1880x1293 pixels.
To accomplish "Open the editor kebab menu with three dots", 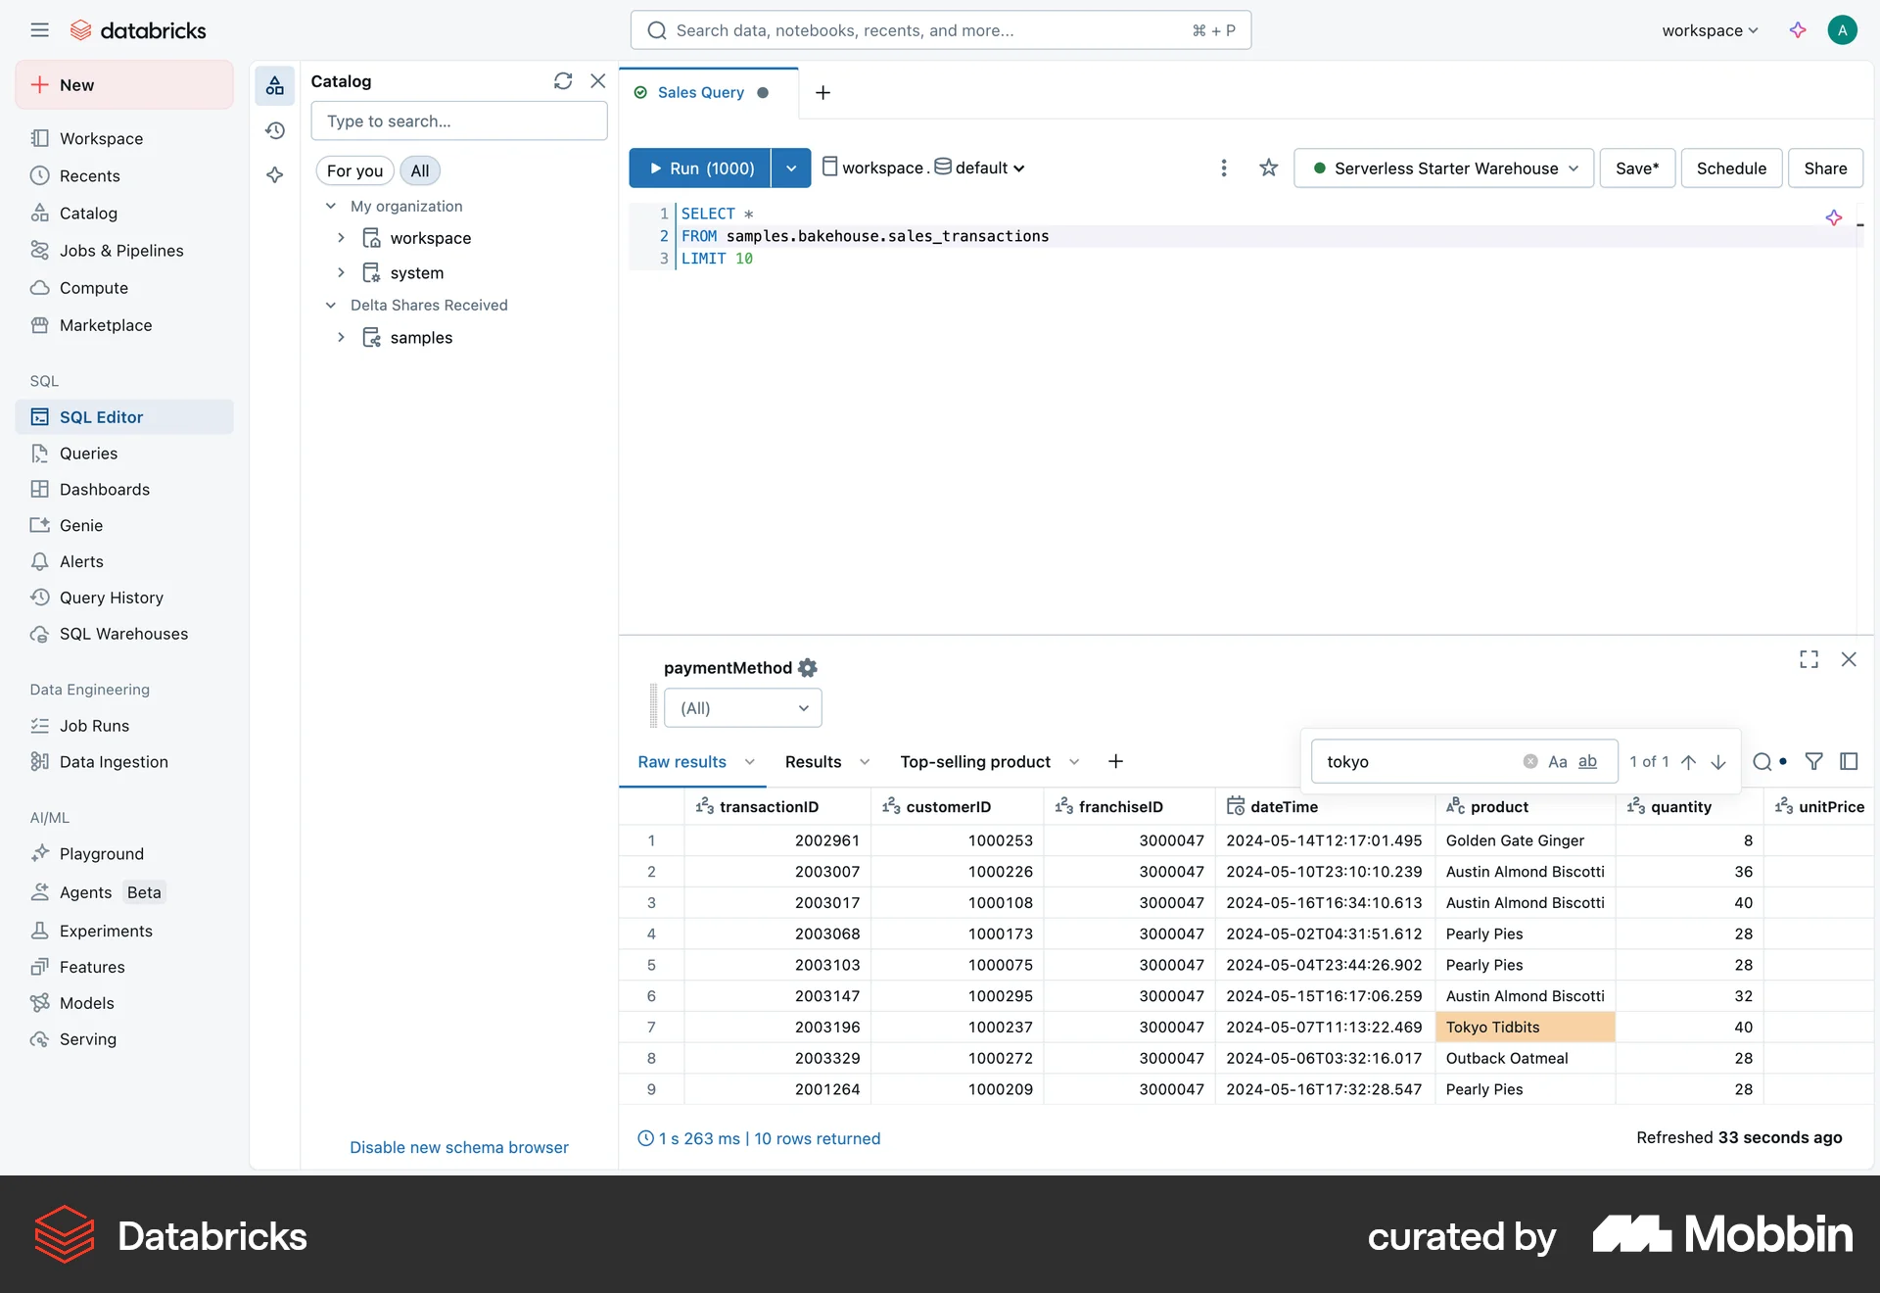I will (x=1223, y=168).
